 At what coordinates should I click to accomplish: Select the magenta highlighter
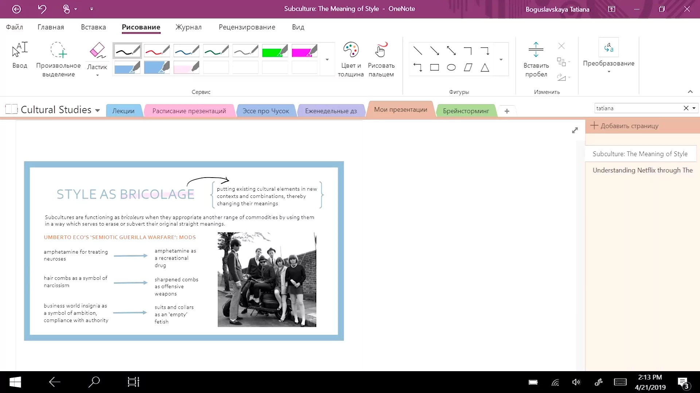[304, 51]
